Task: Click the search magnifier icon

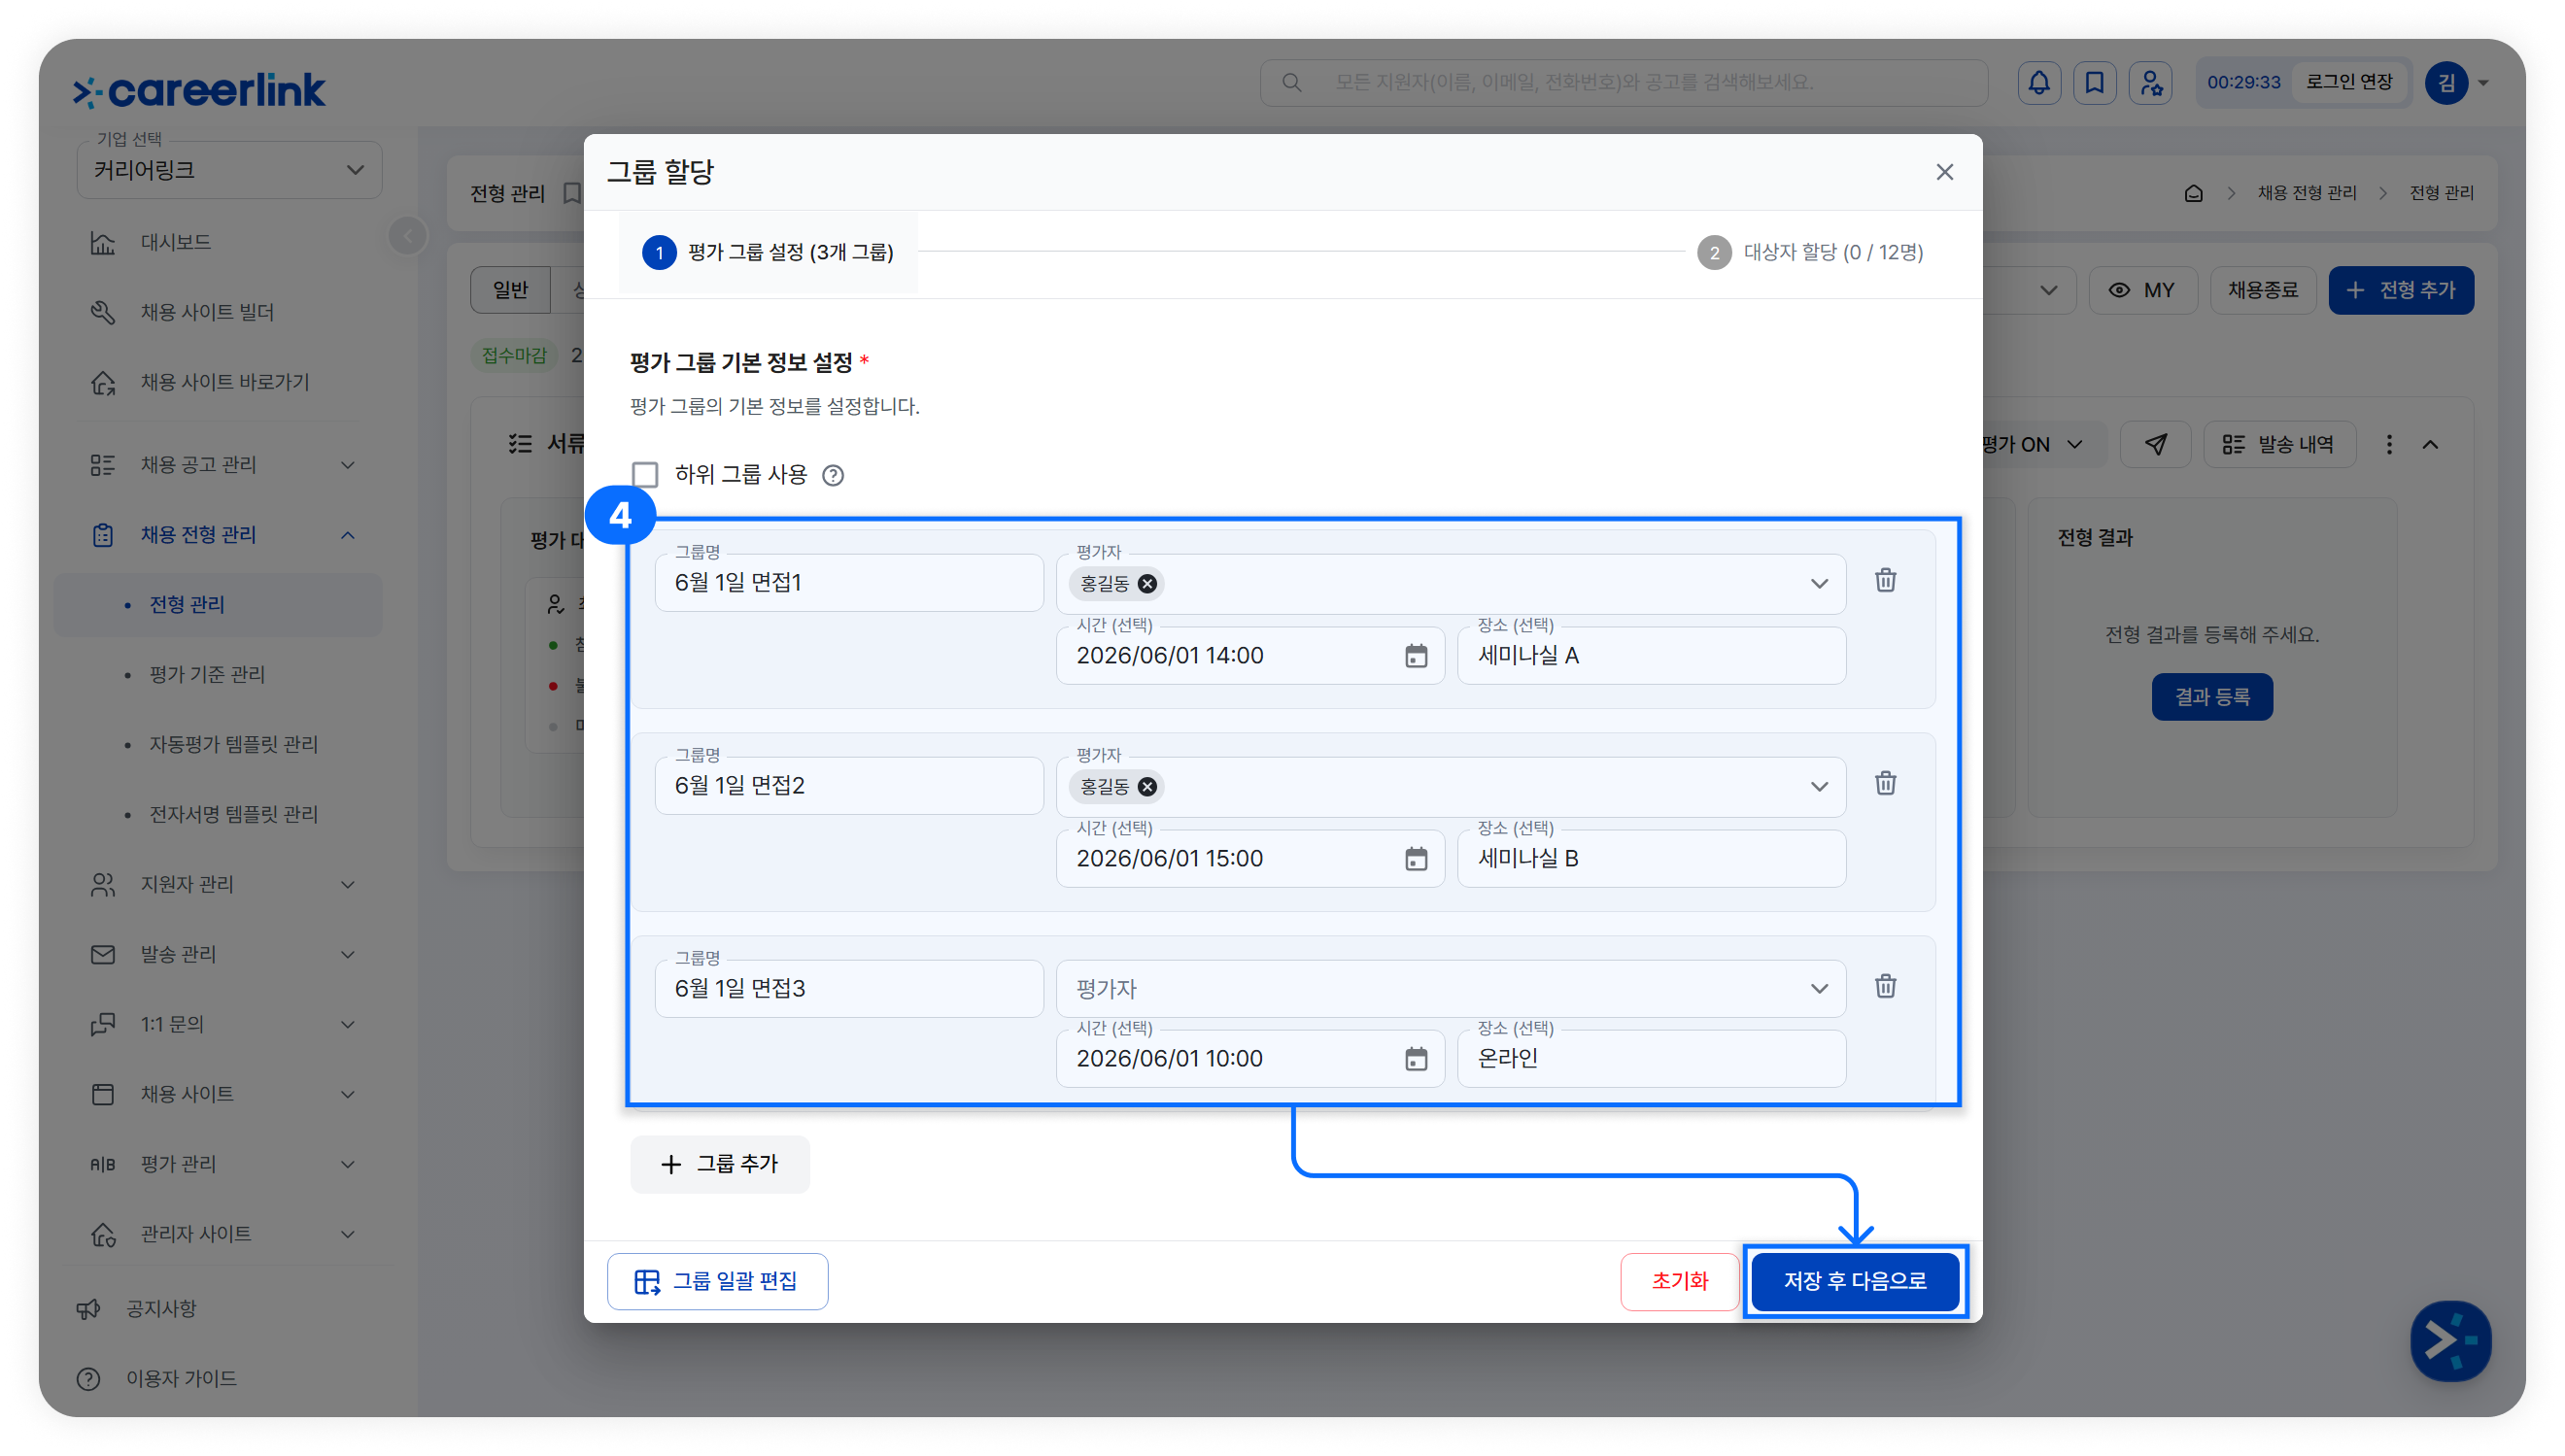Action: [1292, 83]
